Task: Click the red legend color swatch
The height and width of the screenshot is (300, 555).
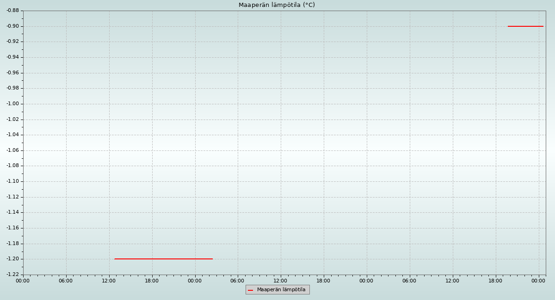Action: point(251,290)
